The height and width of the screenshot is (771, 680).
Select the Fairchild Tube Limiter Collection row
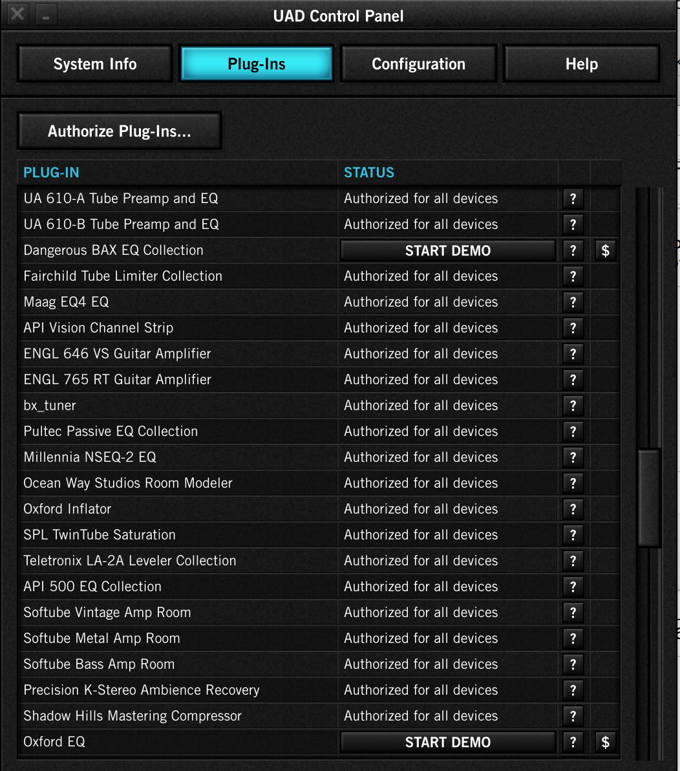pyautogui.click(x=319, y=276)
